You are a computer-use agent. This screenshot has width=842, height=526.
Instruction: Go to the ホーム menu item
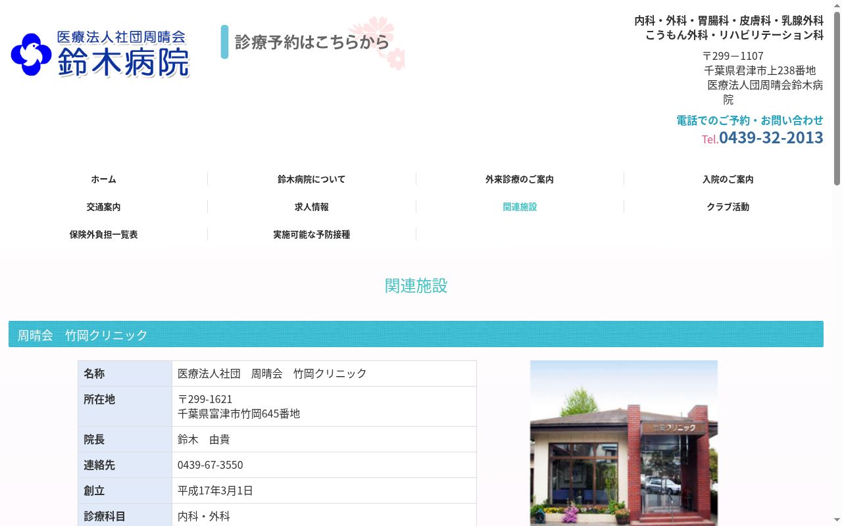pos(103,179)
